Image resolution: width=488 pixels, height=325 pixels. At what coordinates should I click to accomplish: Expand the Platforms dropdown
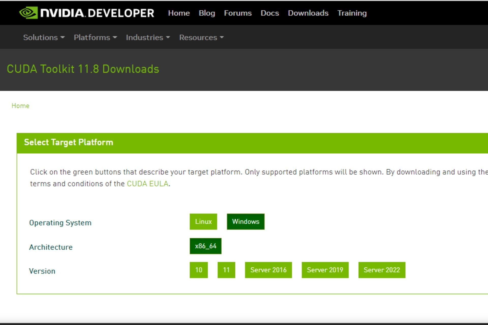(95, 37)
